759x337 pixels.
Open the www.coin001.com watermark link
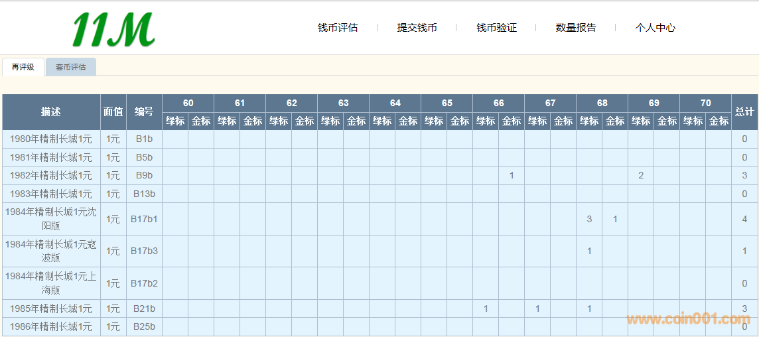[x=687, y=320]
